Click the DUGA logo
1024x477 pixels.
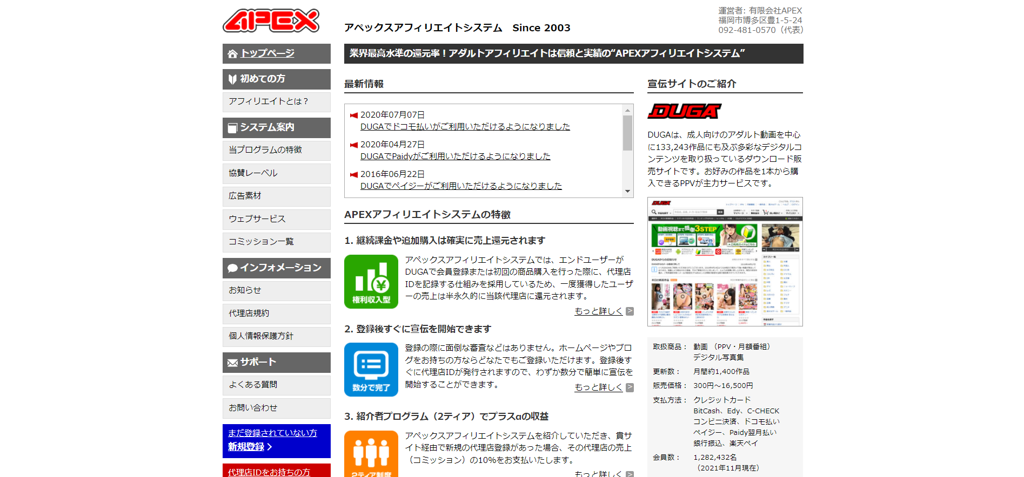684,111
